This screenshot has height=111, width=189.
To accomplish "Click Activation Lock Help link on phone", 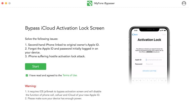I will click(149, 71).
